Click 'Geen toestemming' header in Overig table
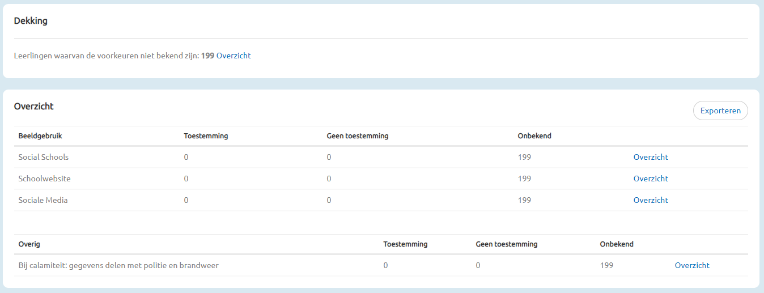 507,244
